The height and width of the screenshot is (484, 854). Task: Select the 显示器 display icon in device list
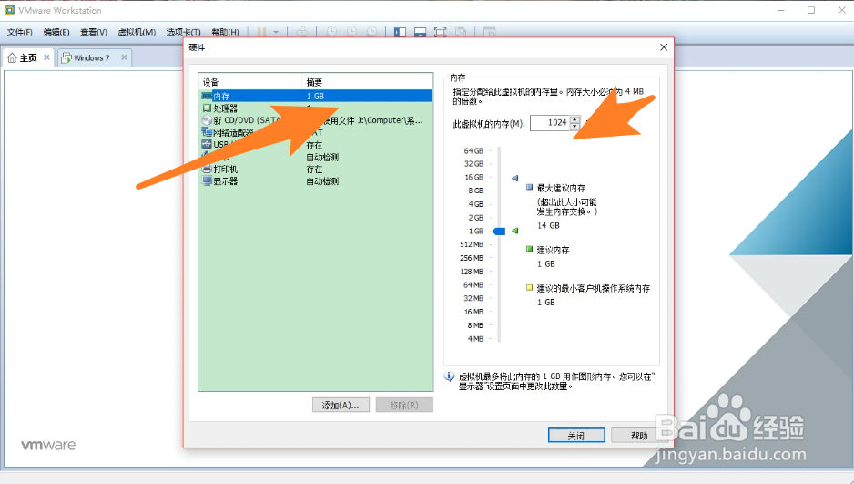pos(207,181)
